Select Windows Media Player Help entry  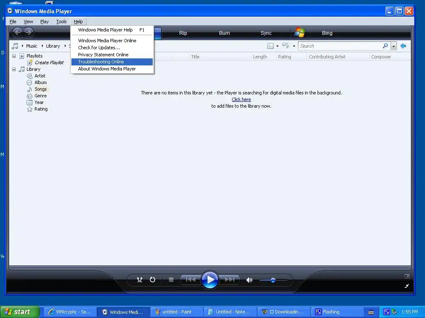112,30
